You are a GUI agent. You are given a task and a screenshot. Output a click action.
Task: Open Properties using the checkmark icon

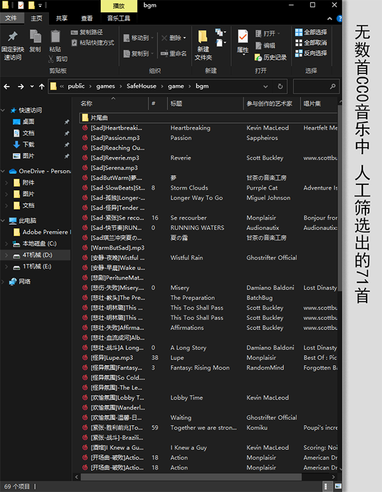243,36
